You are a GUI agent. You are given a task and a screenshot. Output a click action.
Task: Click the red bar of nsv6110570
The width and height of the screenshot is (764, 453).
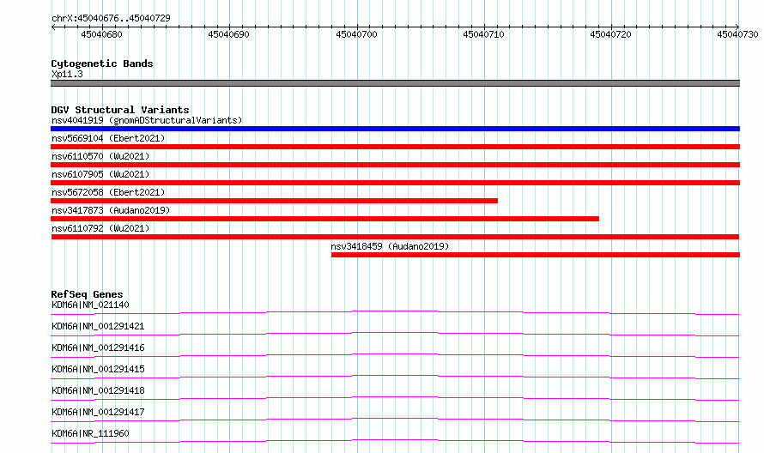coord(395,165)
